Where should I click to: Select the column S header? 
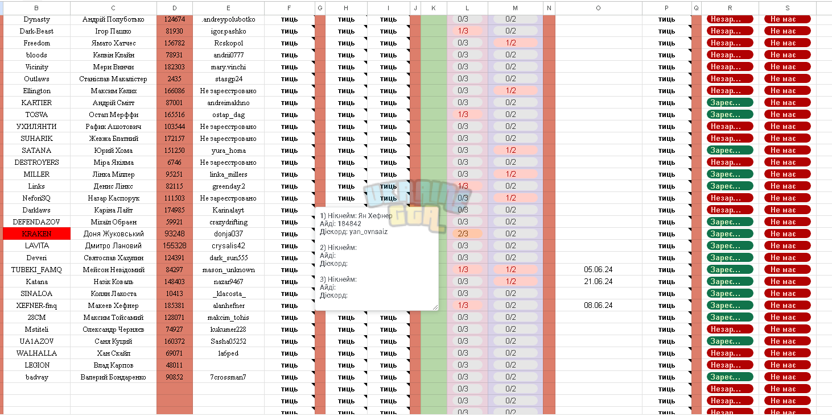pos(788,8)
